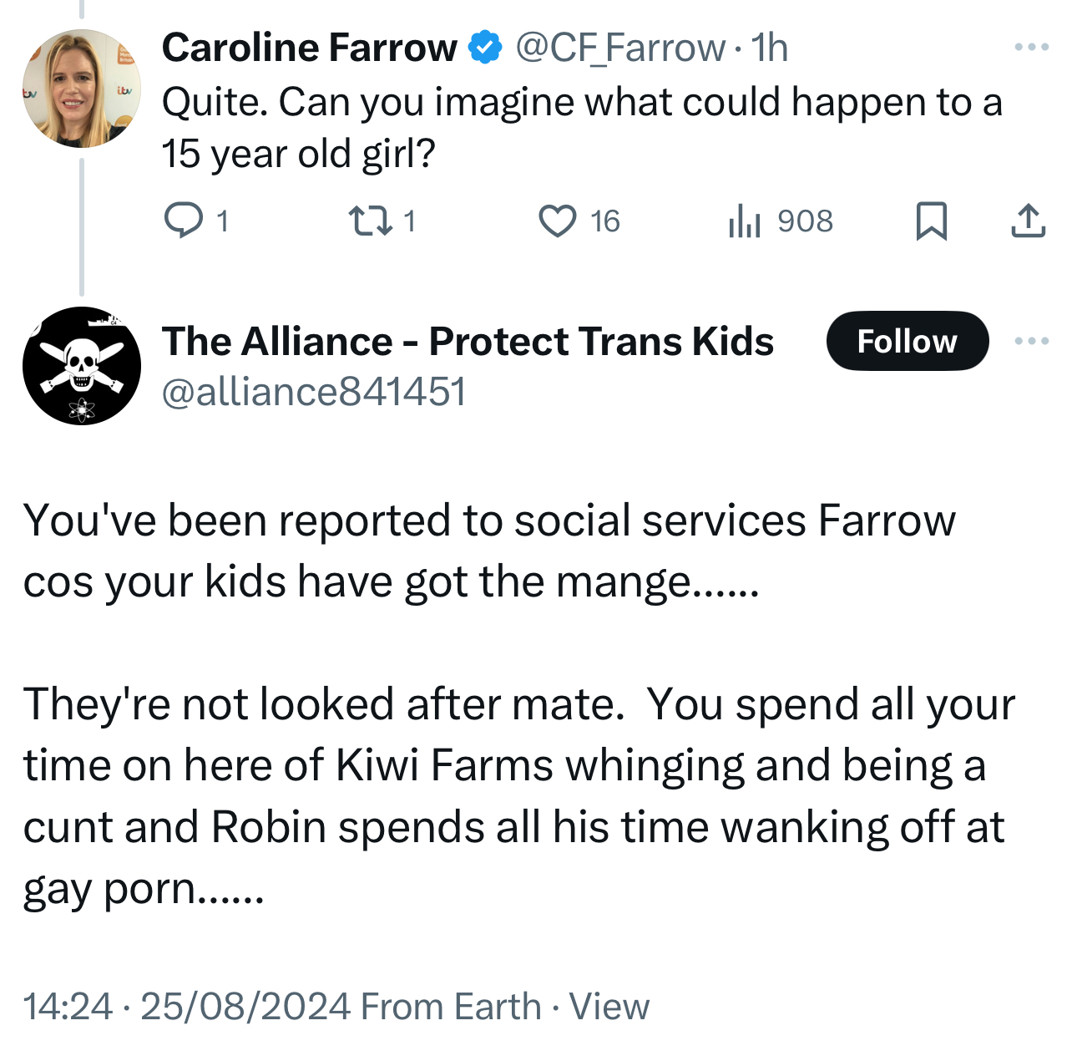The width and height of the screenshot is (1077, 1051).
Task: Click the reply icon on Caroline Farrow's tweet
Action: tap(183, 221)
